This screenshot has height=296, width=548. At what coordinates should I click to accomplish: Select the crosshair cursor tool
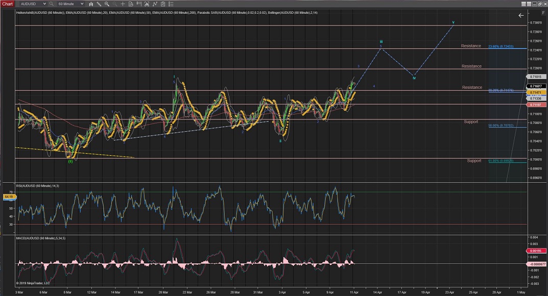pyautogui.click(x=123, y=4)
